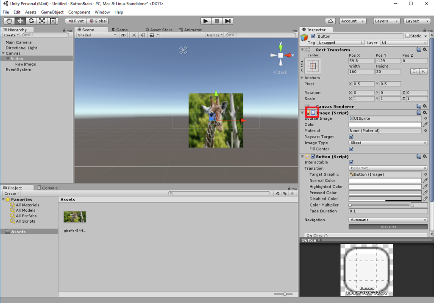Open the Layout dropdown
The height and width of the screenshot is (303, 434).
[417, 21]
